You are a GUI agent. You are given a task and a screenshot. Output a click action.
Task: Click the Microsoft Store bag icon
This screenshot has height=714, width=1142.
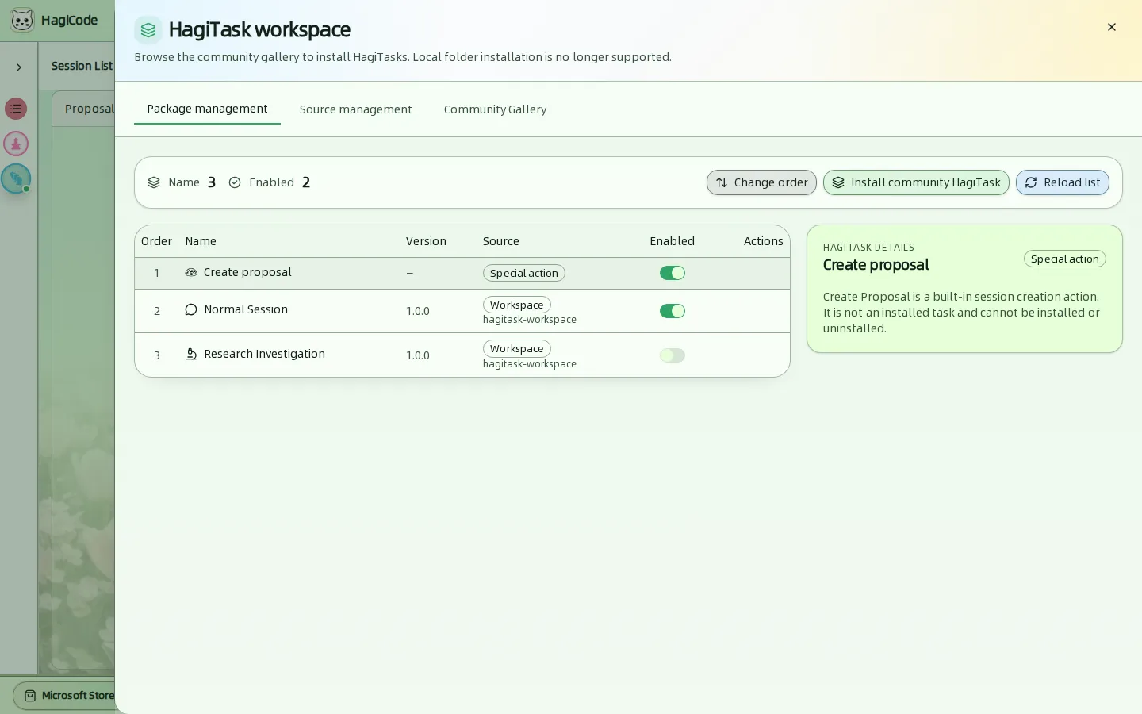(30, 696)
